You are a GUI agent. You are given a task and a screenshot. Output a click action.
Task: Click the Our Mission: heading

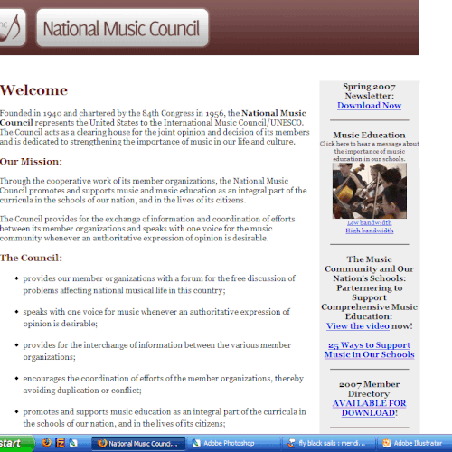(x=31, y=162)
